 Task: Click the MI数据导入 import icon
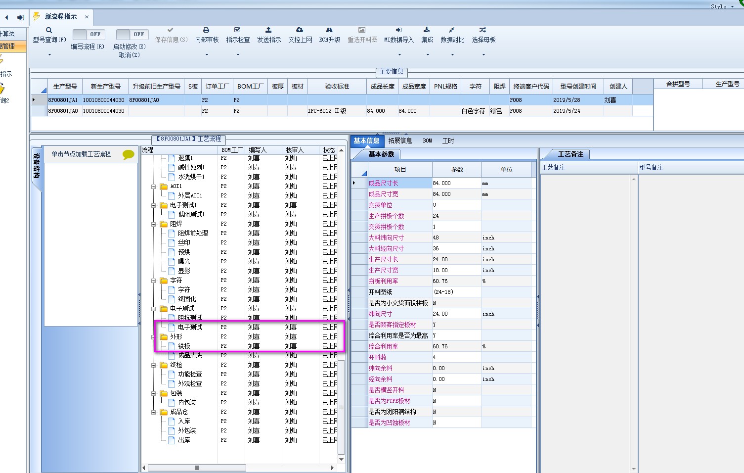(x=398, y=30)
